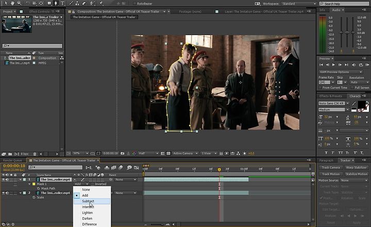The height and width of the screenshot is (227, 371).
Task: Click the Track Camera button
Action: pyautogui.click(x=331, y=168)
